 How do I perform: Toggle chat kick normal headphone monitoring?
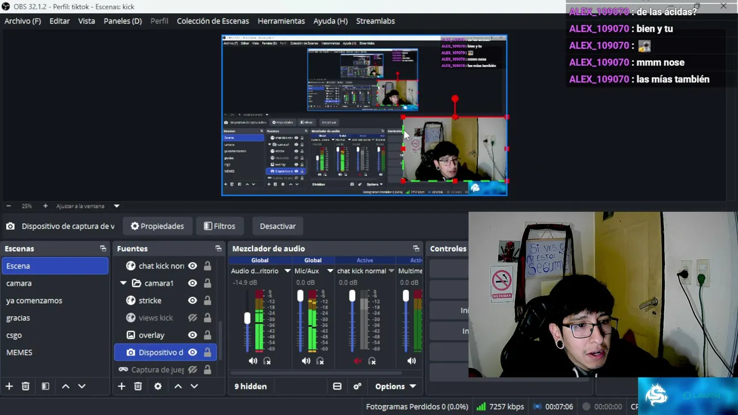(x=372, y=361)
